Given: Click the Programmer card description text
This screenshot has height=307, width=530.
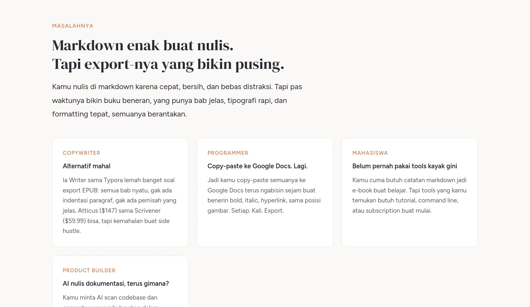Looking at the screenshot, I should tap(264, 195).
